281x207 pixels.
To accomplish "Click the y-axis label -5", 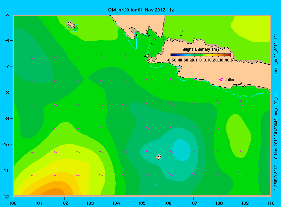I will click(x=6, y=15).
